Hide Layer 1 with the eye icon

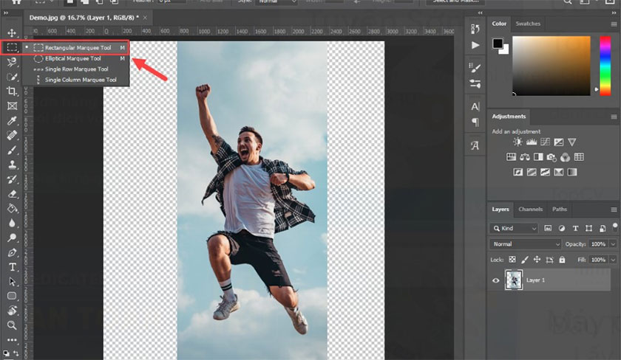(495, 280)
